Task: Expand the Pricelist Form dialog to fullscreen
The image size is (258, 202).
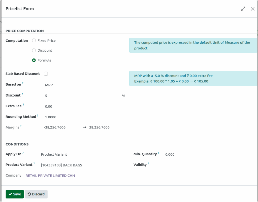Action: click(243, 9)
